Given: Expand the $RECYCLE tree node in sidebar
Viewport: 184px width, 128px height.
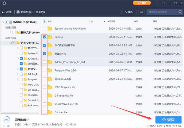Looking at the screenshot, I should point(17,48).
